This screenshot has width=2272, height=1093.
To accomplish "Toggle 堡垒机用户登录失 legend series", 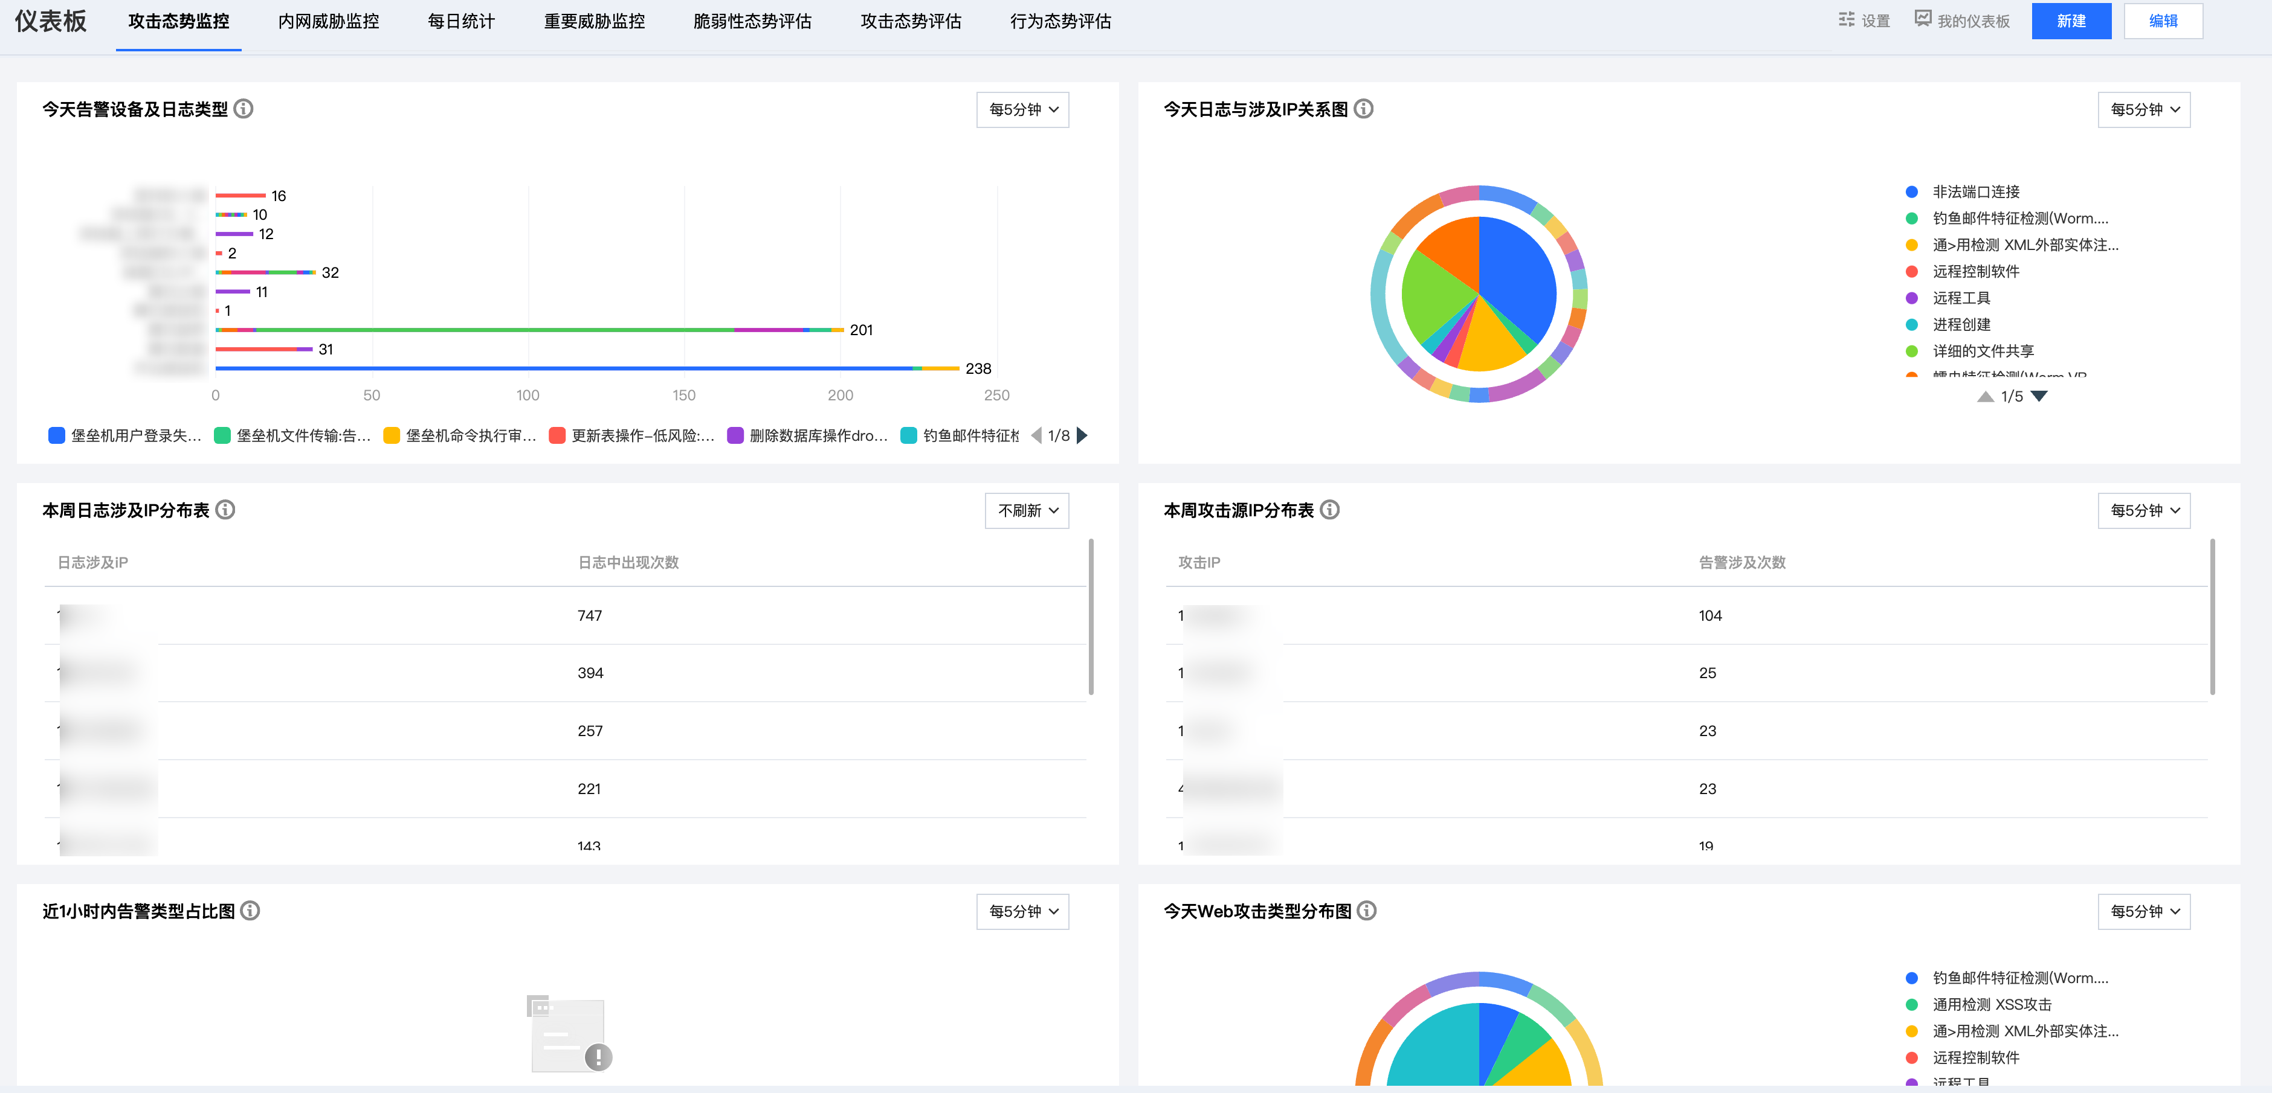I will [125, 435].
